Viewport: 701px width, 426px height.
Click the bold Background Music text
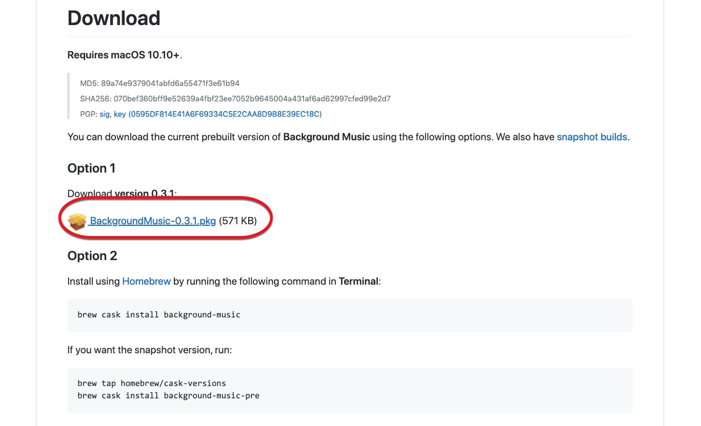click(x=326, y=137)
